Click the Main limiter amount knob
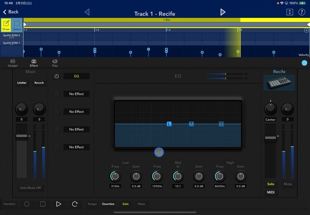This screenshot has height=215, width=310. click(x=21, y=109)
